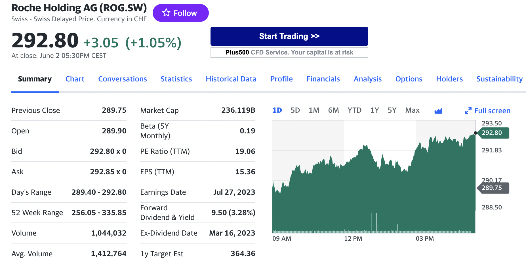Show the 5Y chart range
This screenshot has height=277, width=526.
(392, 110)
